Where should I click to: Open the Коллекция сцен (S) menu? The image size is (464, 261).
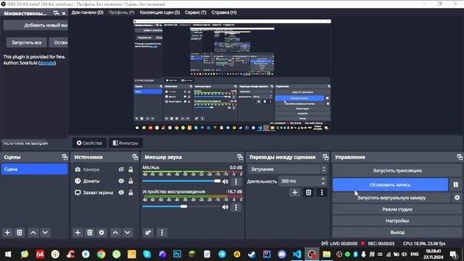(x=159, y=12)
